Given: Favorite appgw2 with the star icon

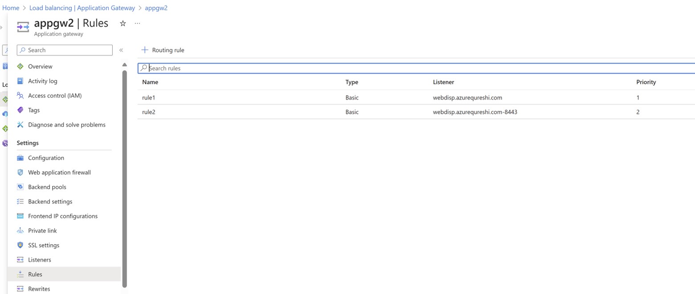Looking at the screenshot, I should tap(123, 23).
